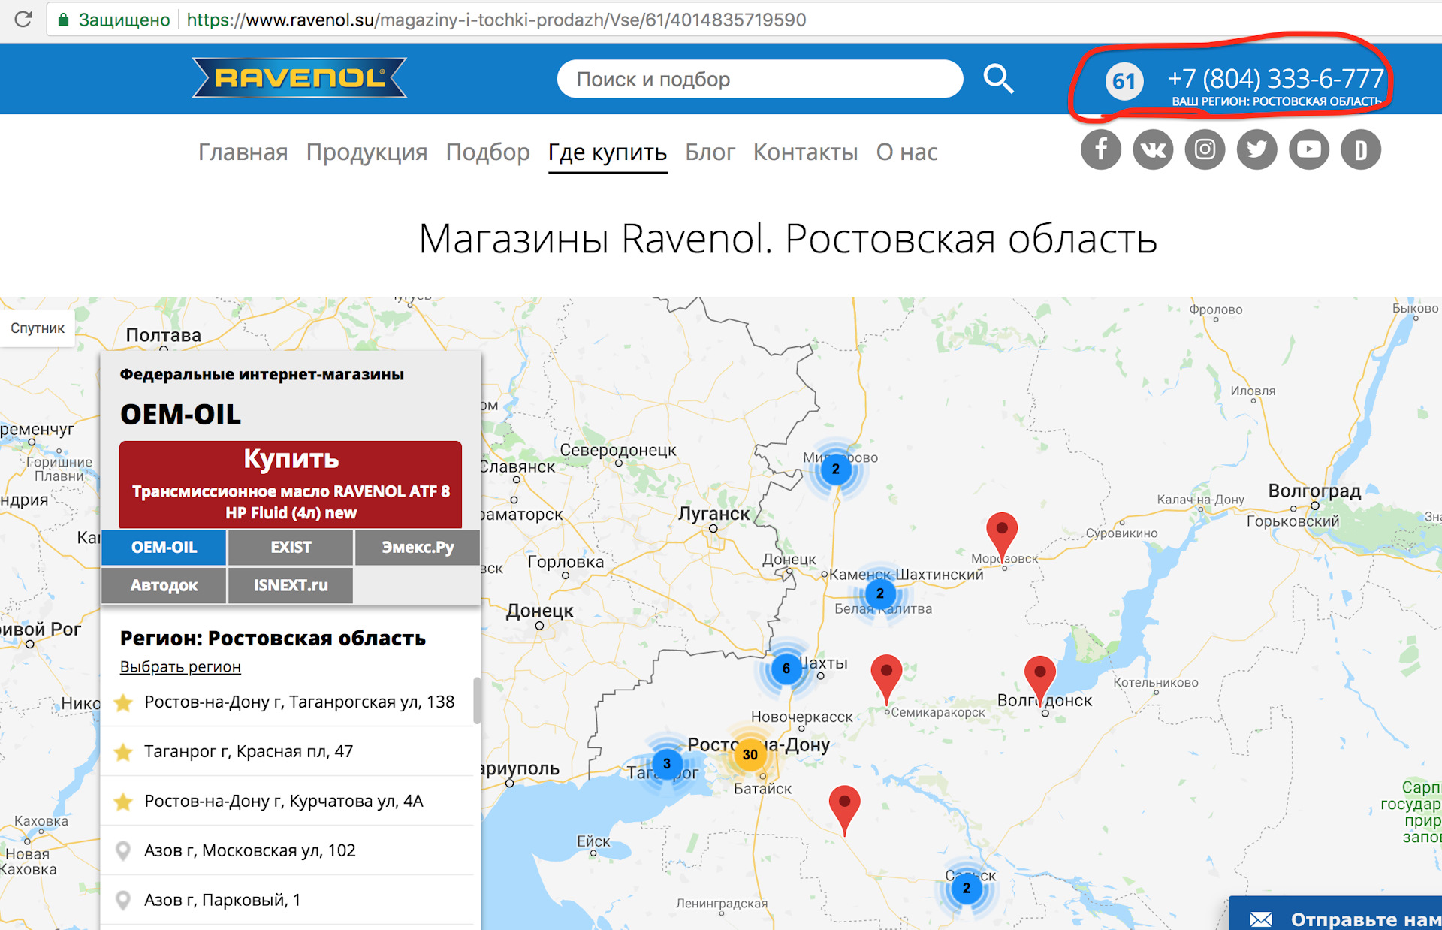Open cluster marker 2 near Миллерово
This screenshot has height=930, width=1442.
point(835,469)
